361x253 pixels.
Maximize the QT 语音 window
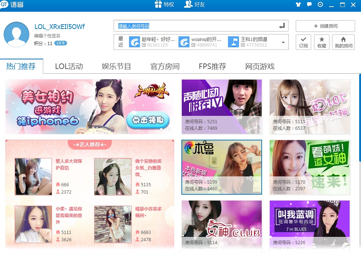coord(342,5)
